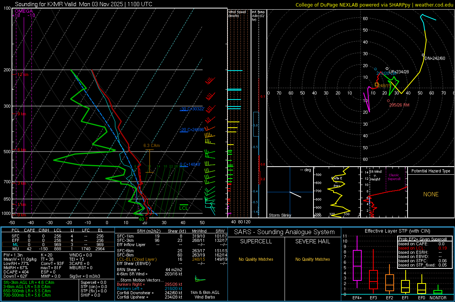Select the MU parcel row

tap(57, 248)
